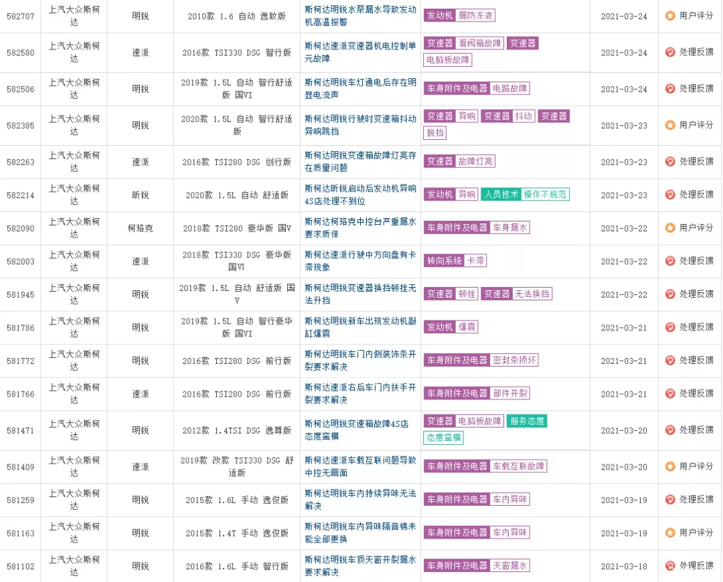Viewport: 723px width, 582px height.
Task: Select complaint ID 581102
Action: pos(20,566)
